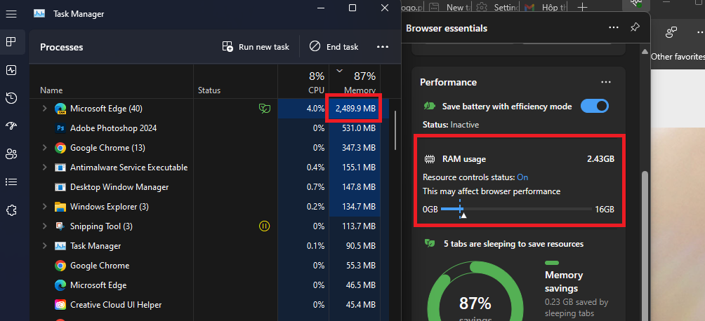The width and height of the screenshot is (705, 321).
Task: Click the End task button
Action: pos(334,47)
